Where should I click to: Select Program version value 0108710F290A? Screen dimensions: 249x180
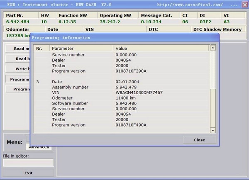(131, 71)
